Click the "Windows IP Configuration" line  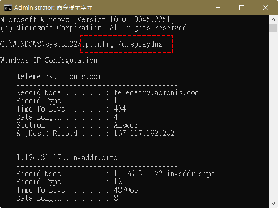(x=49, y=60)
